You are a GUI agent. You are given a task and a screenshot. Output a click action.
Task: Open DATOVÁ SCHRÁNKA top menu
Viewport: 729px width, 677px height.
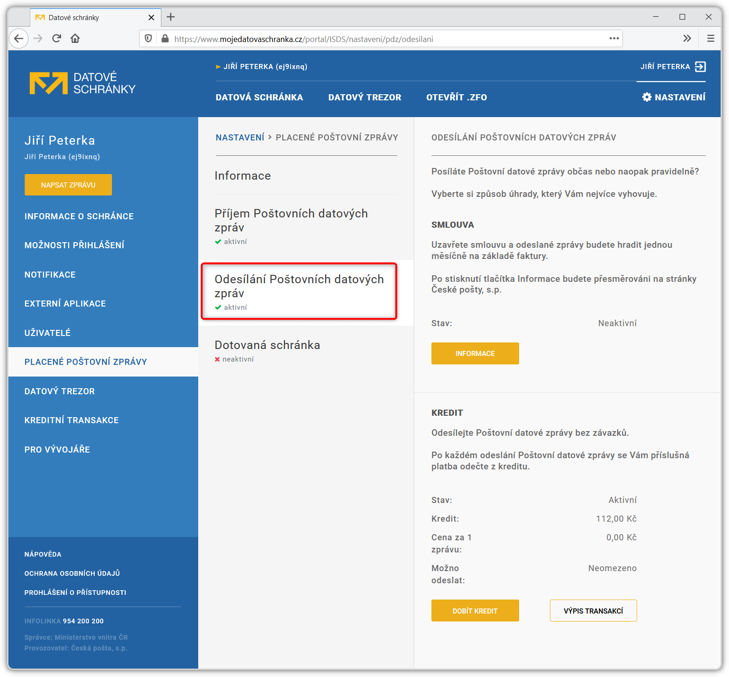tap(259, 97)
